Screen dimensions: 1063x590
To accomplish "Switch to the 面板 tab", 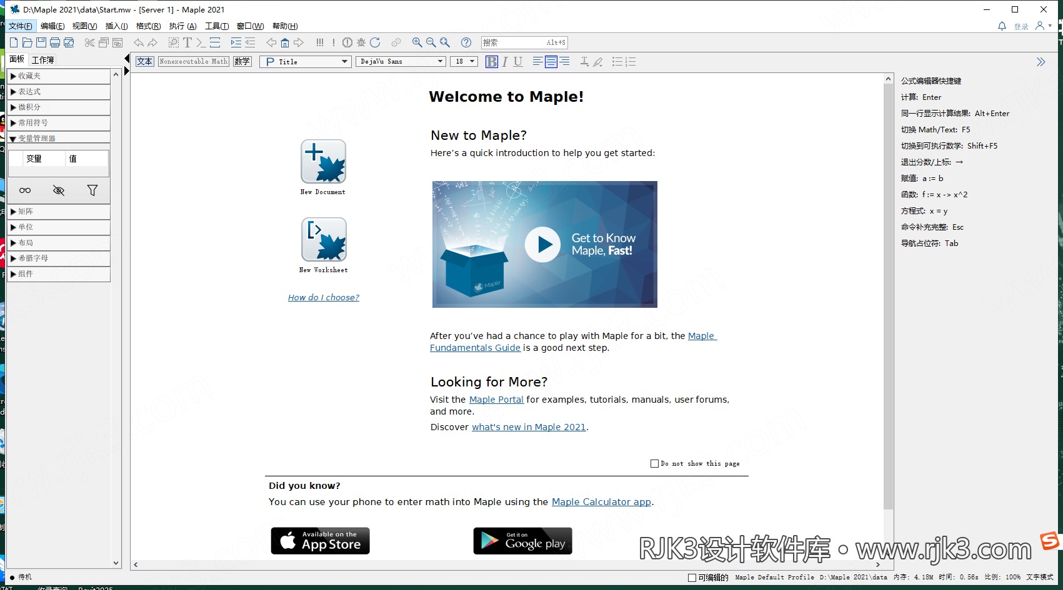I will tap(17, 59).
